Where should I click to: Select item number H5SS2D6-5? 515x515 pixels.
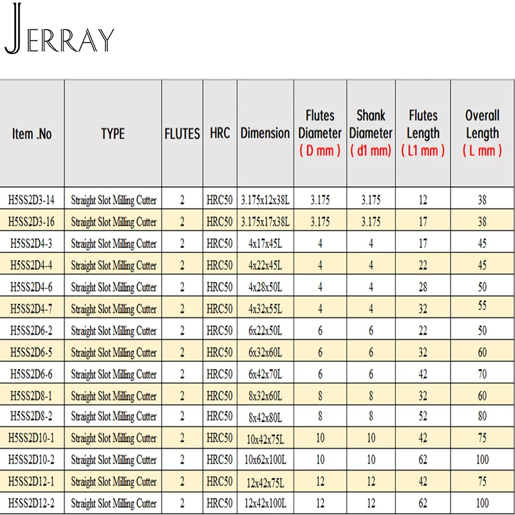click(31, 352)
